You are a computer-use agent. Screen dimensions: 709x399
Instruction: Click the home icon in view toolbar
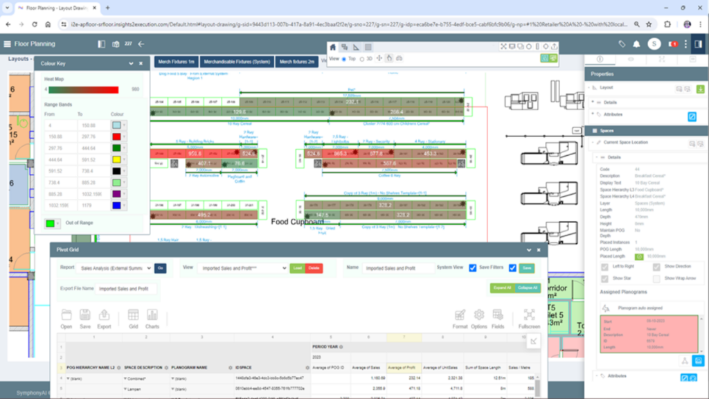coord(333,47)
